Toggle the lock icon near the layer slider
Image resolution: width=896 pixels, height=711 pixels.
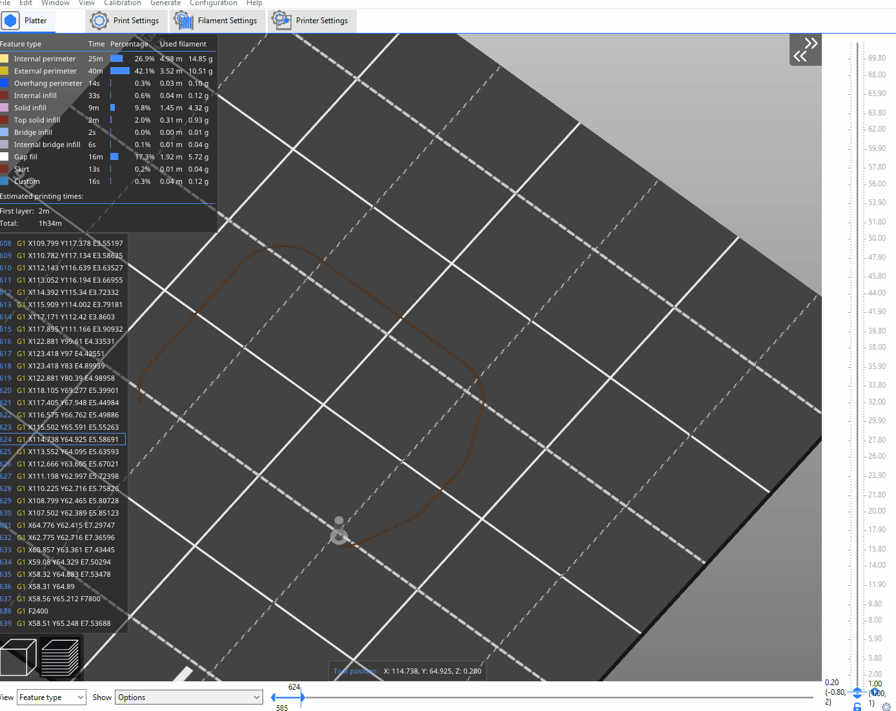pos(858,706)
